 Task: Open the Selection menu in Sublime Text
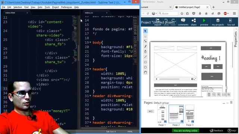(18, 7)
